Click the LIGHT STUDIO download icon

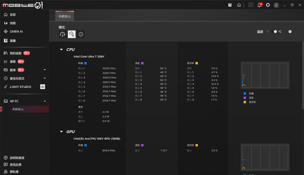tap(43, 87)
